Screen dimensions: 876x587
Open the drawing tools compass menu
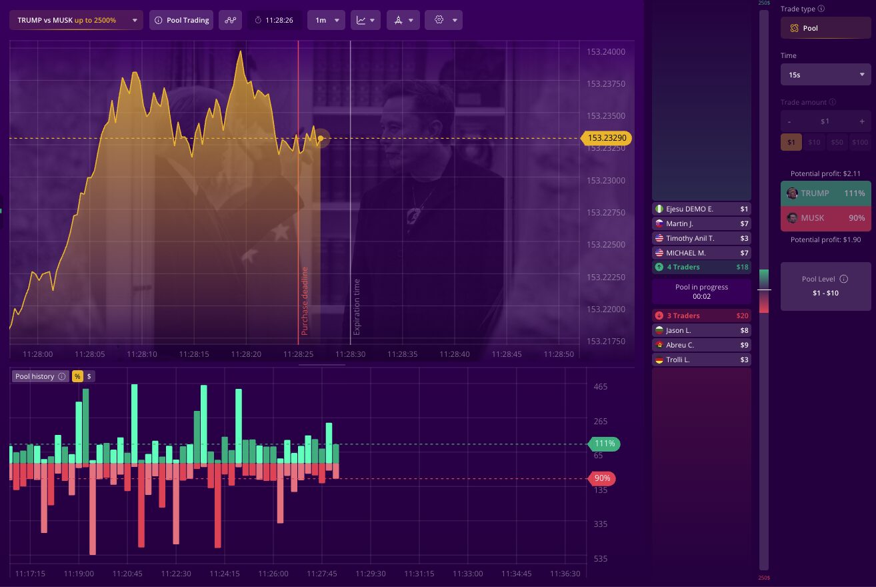(x=403, y=20)
